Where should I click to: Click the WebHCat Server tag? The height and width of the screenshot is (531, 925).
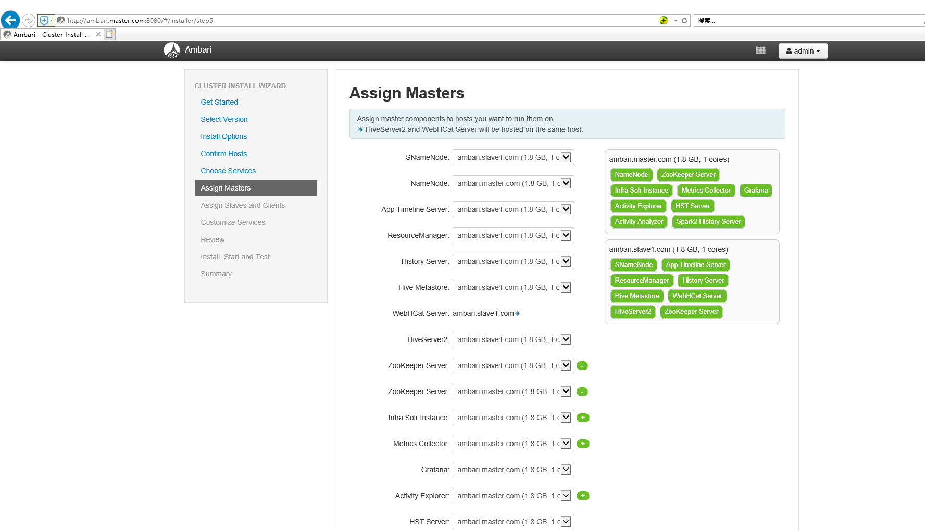(x=697, y=296)
